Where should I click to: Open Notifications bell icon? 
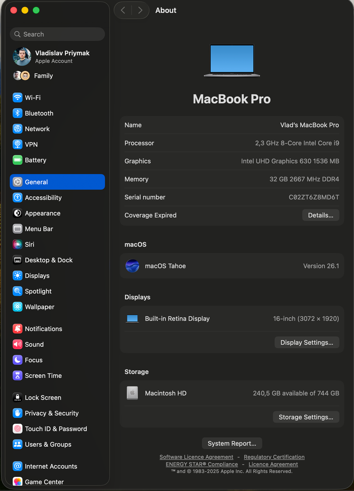coord(18,329)
